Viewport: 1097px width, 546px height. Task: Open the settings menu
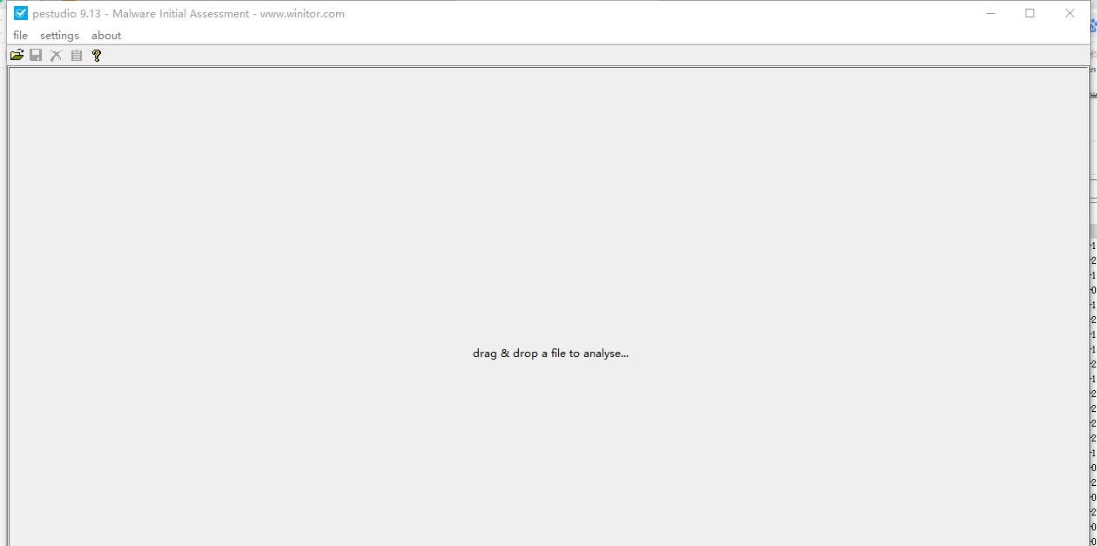[59, 35]
